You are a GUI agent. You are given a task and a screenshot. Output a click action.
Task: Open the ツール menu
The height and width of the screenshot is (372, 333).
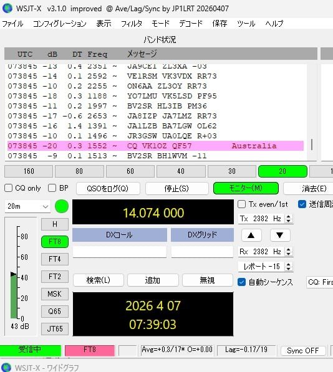point(246,24)
